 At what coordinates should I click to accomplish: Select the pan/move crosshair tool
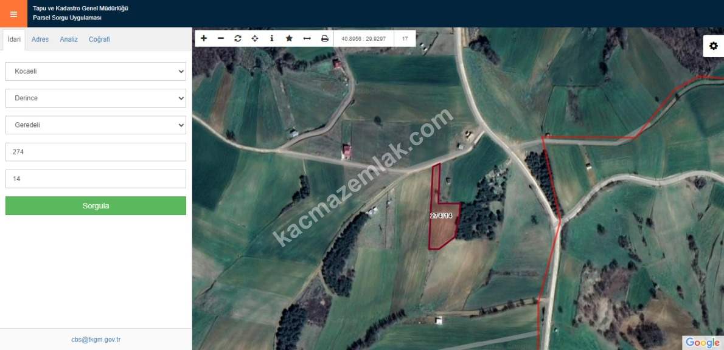point(255,38)
